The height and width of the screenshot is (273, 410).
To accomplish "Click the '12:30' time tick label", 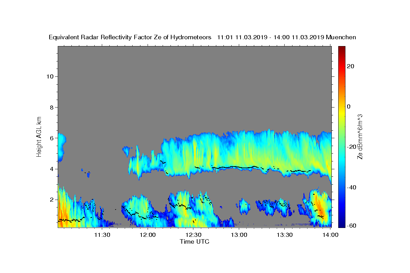I will (x=193, y=235).
